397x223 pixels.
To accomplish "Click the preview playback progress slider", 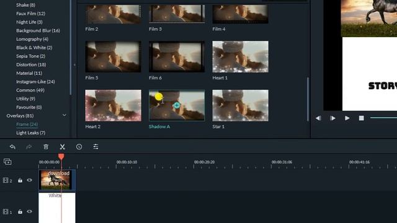I will point(383,118).
